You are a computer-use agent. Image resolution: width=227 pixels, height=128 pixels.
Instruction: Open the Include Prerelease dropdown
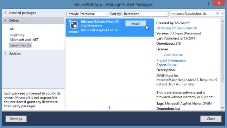pyautogui.click(x=88, y=14)
